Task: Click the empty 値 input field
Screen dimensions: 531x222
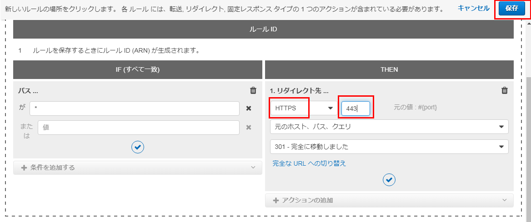Action: 139,128
